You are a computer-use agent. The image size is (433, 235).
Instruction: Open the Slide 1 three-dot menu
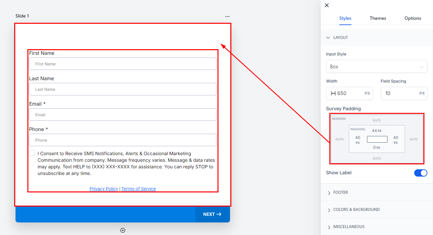(x=227, y=17)
